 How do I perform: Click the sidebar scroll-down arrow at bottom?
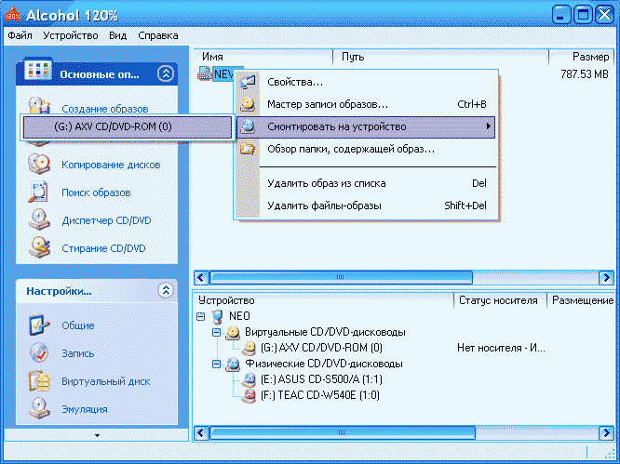97,435
